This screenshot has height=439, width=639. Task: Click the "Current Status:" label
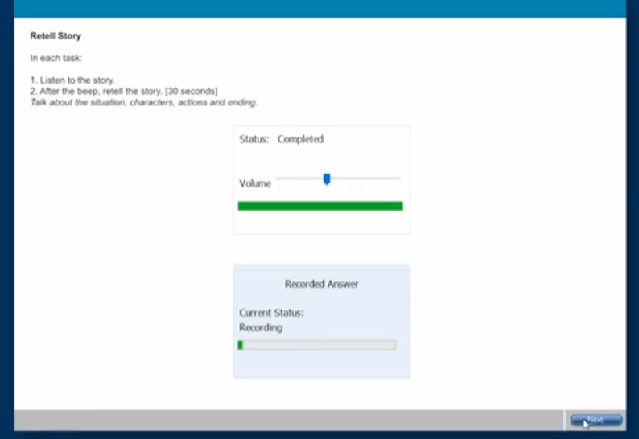(271, 313)
